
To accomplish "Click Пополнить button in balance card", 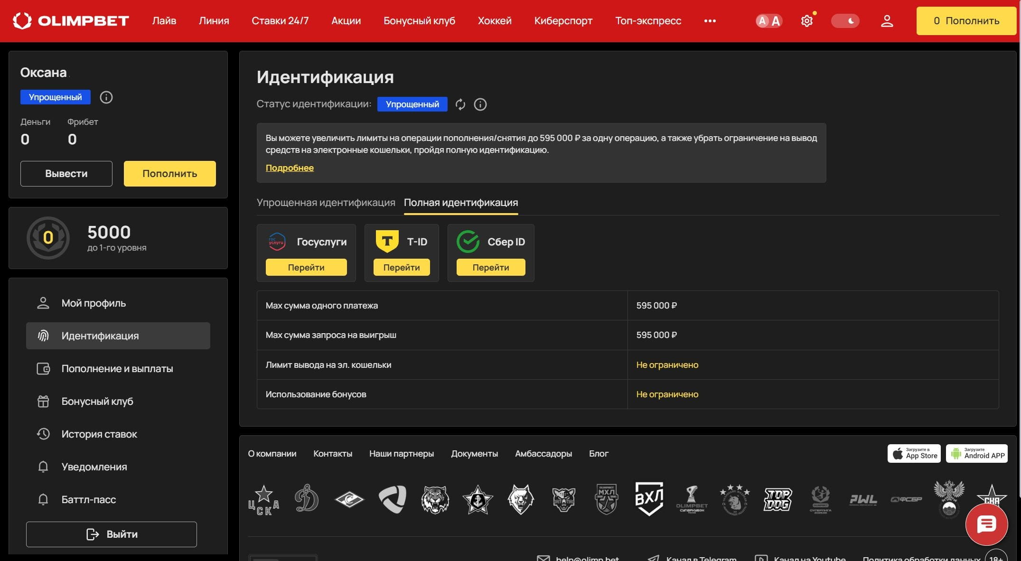I will [x=170, y=174].
